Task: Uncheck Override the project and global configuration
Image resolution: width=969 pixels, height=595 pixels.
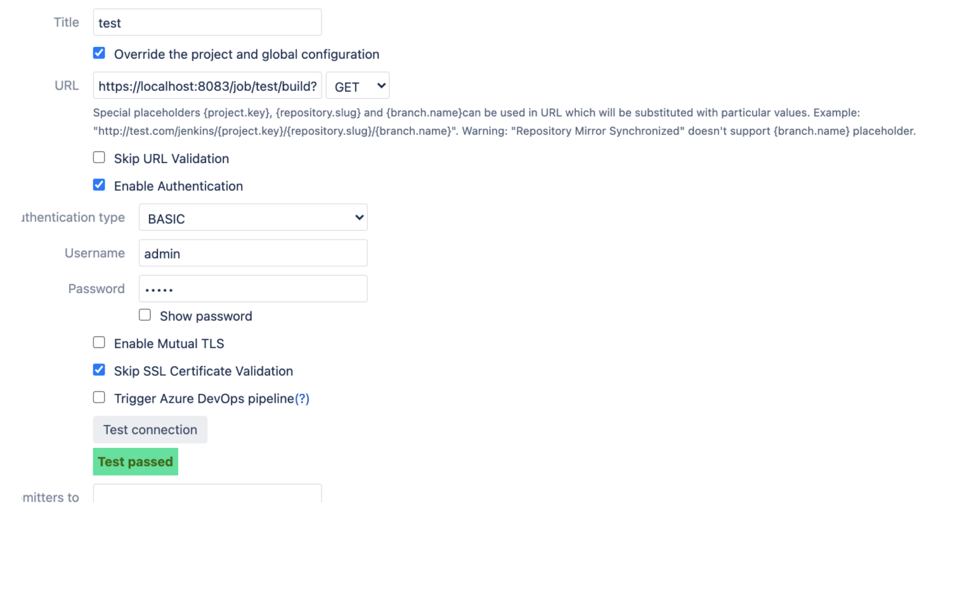Action: (x=99, y=53)
